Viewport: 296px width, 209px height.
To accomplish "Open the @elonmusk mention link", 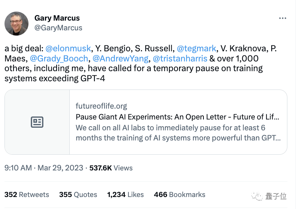I will tap(68, 48).
